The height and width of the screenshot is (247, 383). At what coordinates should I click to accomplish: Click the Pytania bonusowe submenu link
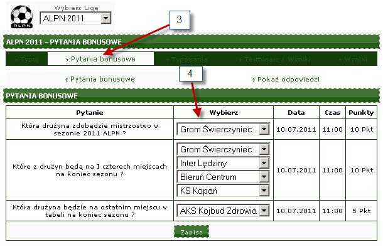click(100, 79)
